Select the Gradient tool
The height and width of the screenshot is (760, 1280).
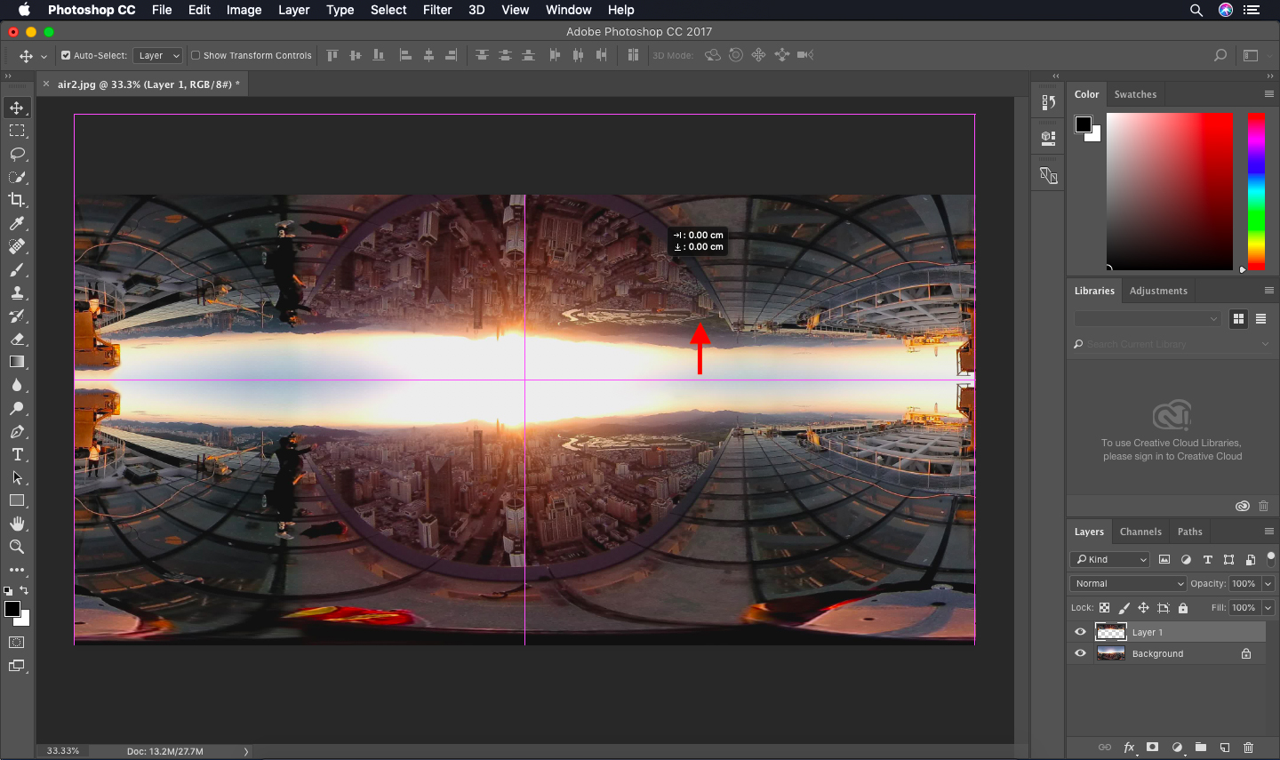[17, 362]
